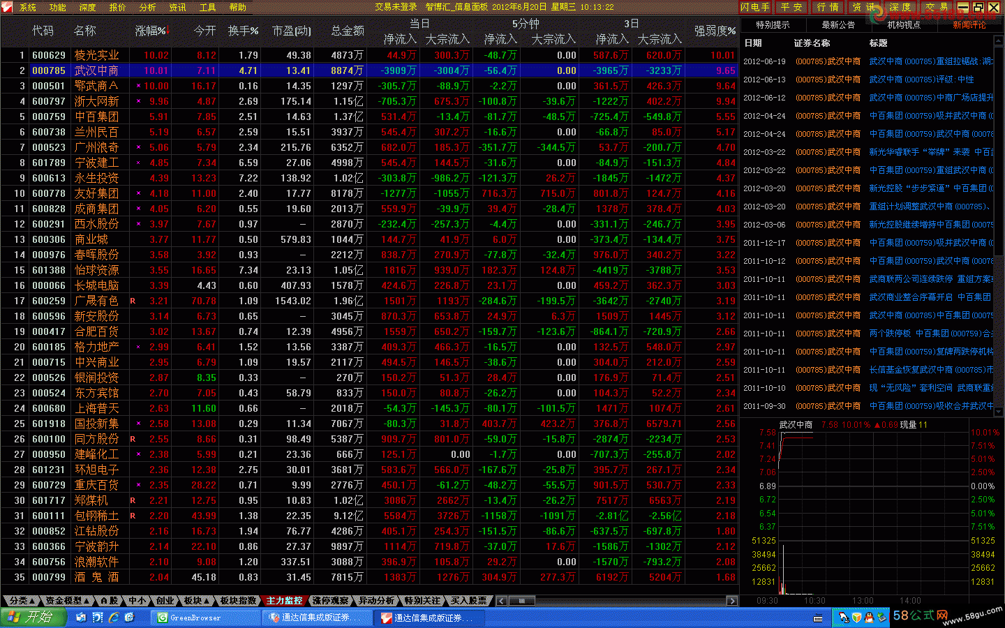
Task: Sort by the 强弱度% column header
Action: point(715,31)
